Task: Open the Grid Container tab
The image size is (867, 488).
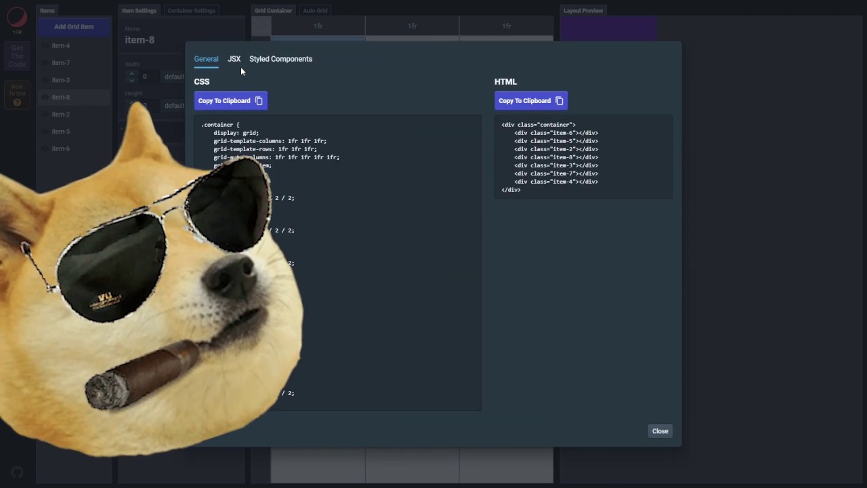Action: coord(274,11)
